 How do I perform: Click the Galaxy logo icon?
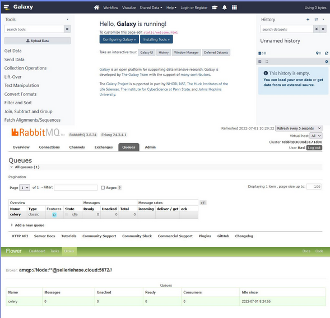click(7, 7)
